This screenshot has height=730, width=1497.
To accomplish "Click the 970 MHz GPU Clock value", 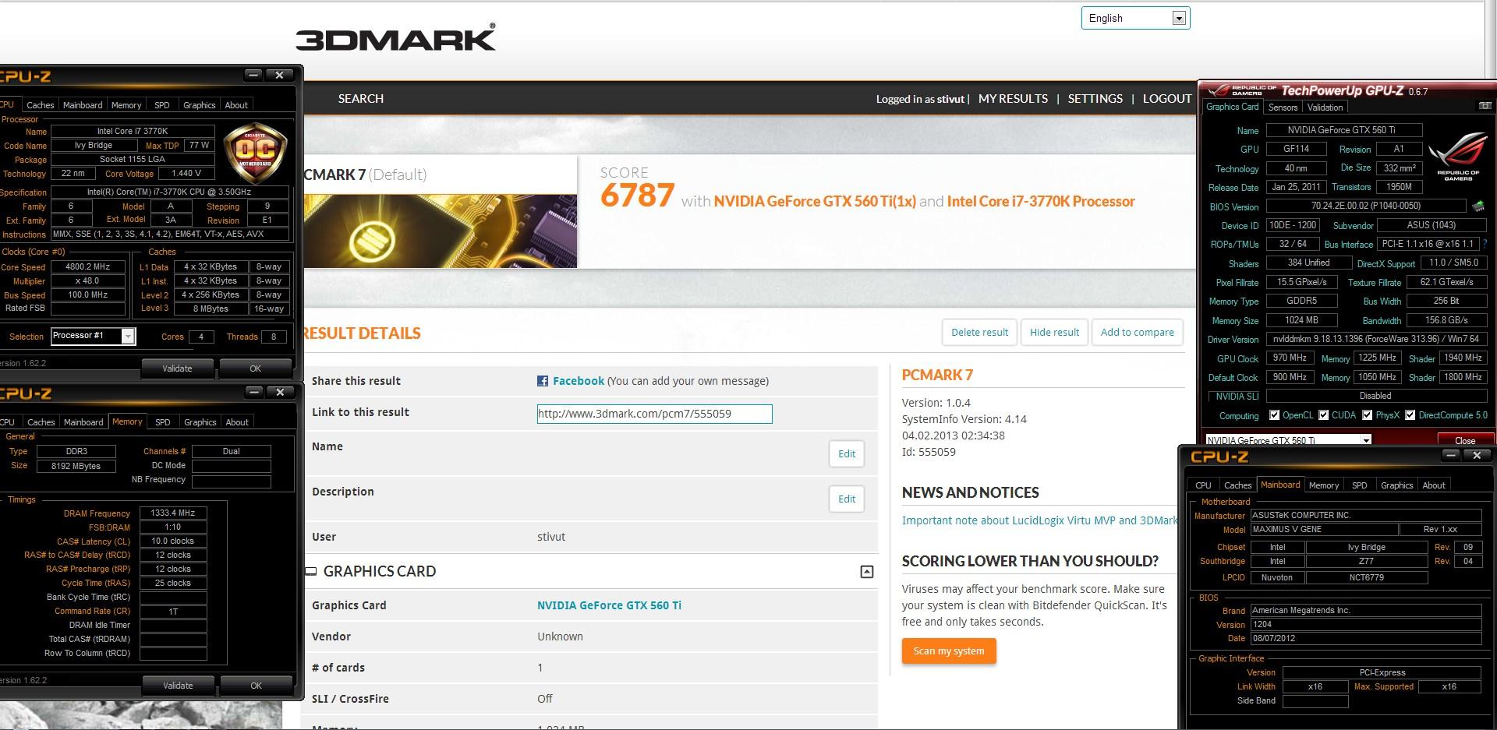I will pyautogui.click(x=1290, y=358).
